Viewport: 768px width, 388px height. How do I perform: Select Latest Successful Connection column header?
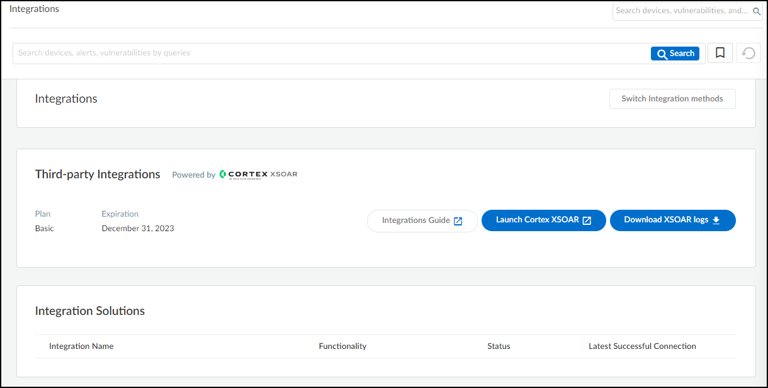click(642, 346)
